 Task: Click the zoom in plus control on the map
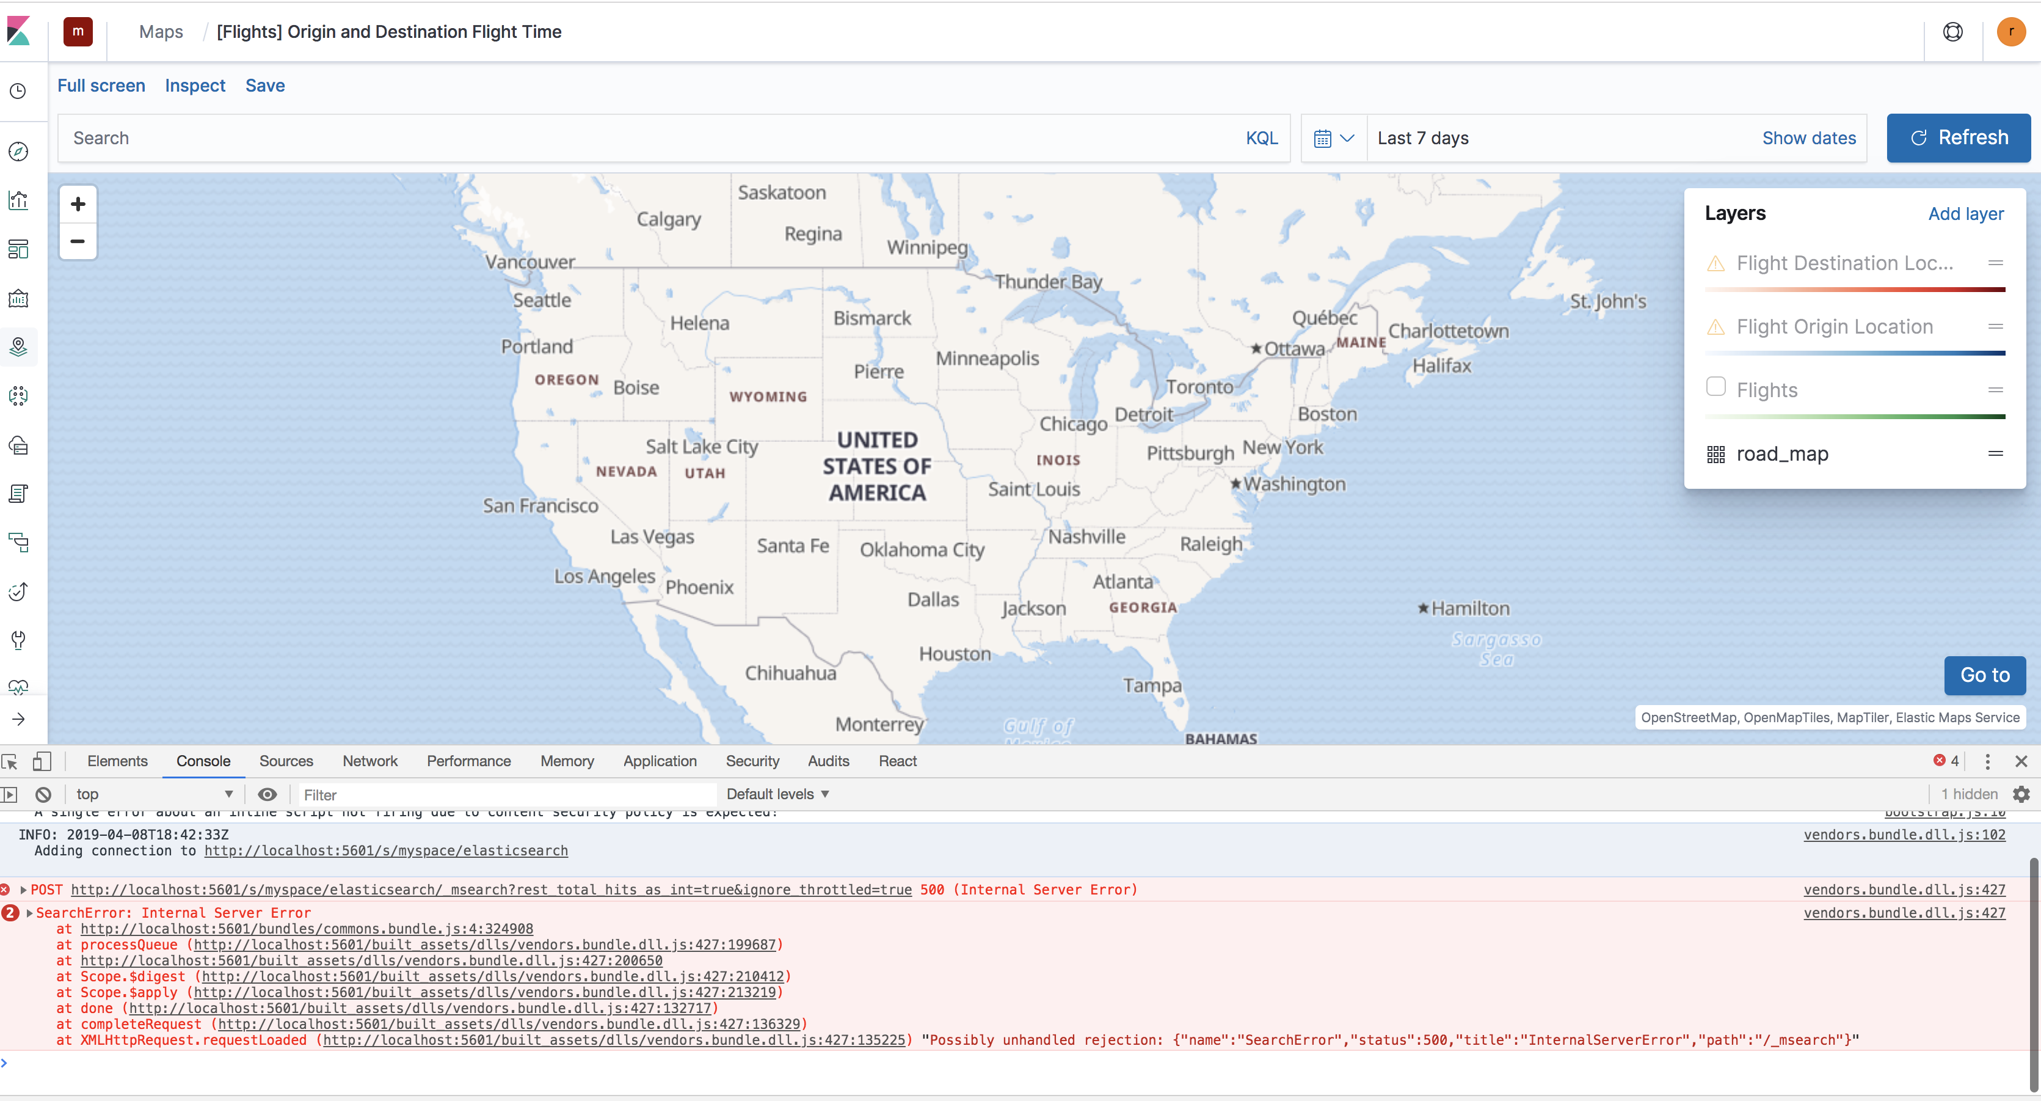pos(77,203)
